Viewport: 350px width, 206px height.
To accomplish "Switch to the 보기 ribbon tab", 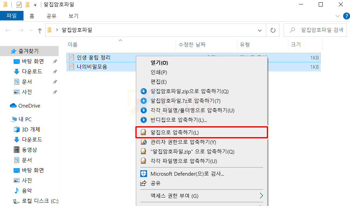I will (x=74, y=16).
